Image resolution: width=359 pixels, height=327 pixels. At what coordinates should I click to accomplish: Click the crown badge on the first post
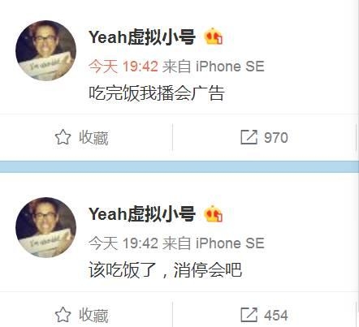click(x=214, y=37)
